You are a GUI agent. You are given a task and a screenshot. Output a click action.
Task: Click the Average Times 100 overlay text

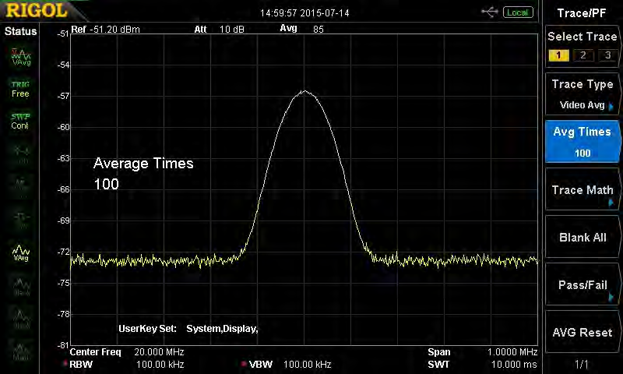tap(143, 174)
